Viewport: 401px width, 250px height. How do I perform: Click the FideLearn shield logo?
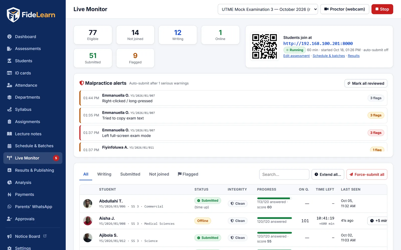pyautogui.click(x=13, y=15)
